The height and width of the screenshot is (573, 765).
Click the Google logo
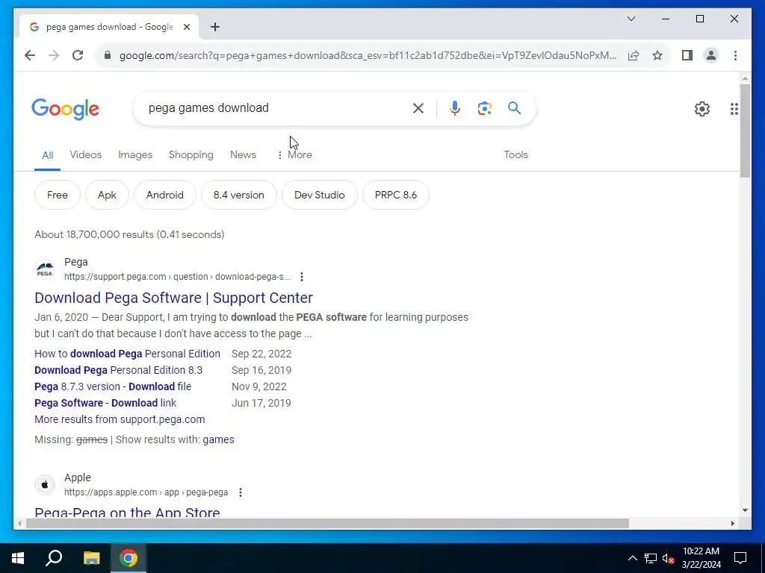(66, 109)
